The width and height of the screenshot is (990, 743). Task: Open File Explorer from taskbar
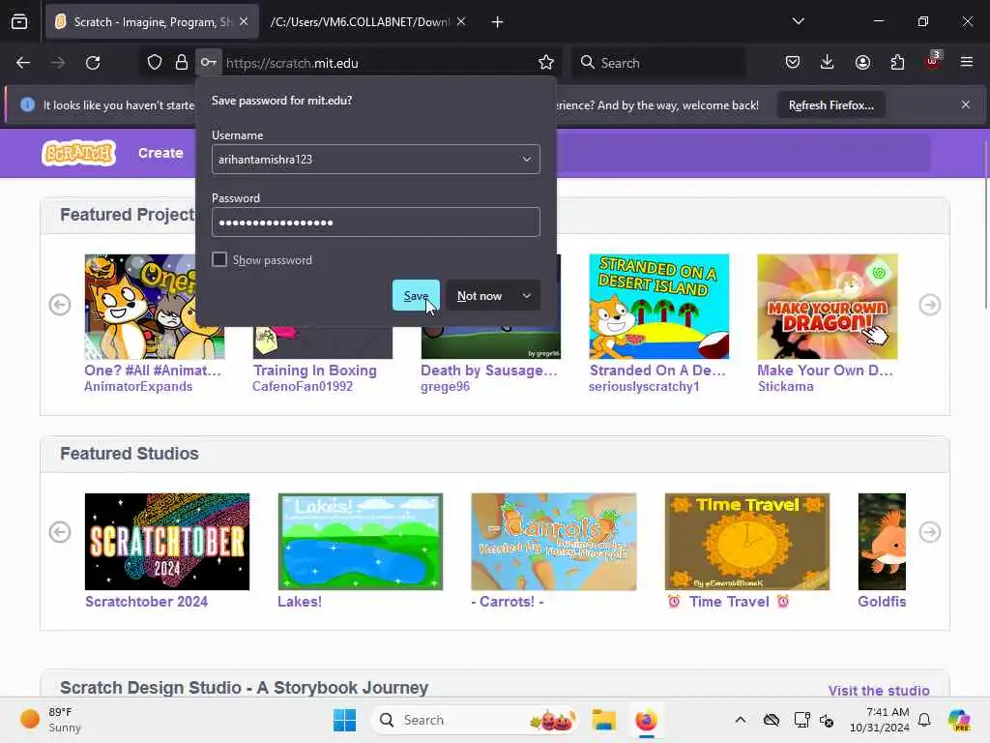pyautogui.click(x=603, y=720)
